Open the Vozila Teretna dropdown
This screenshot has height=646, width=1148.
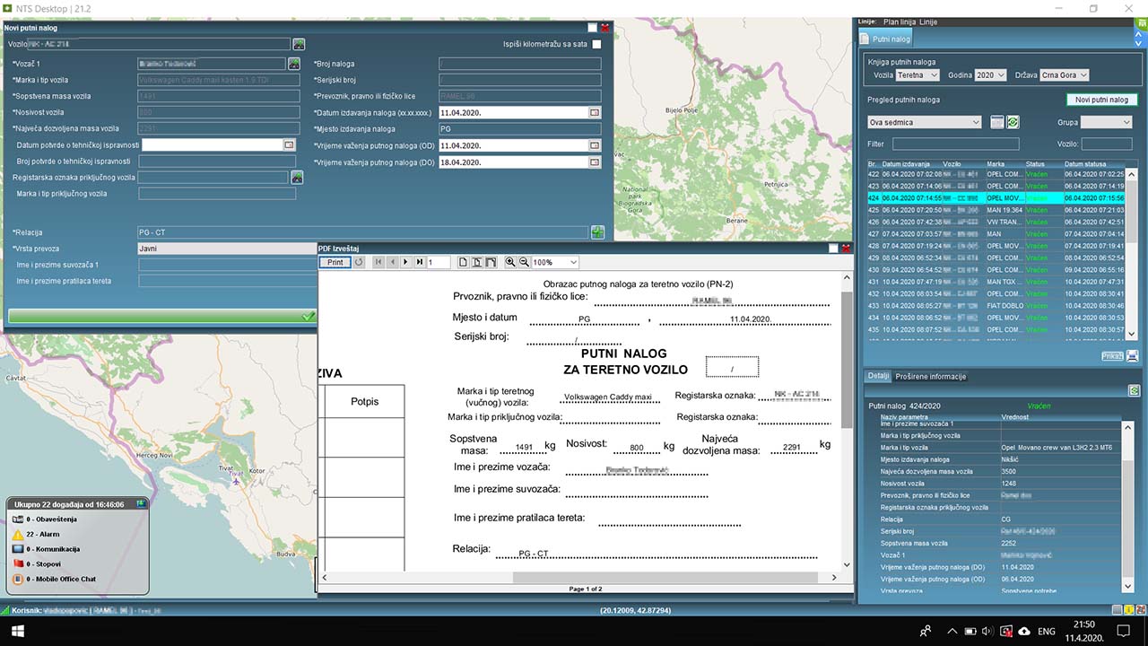(918, 75)
